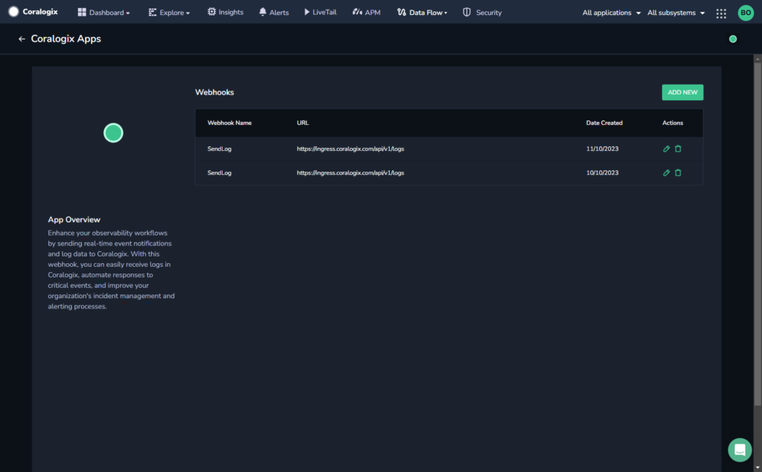Click the green status dot in the header
The height and width of the screenshot is (472, 762).
pyautogui.click(x=733, y=39)
